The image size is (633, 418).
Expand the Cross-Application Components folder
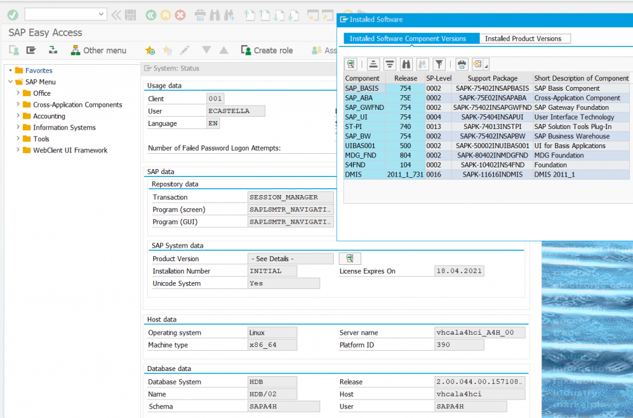[x=18, y=104]
